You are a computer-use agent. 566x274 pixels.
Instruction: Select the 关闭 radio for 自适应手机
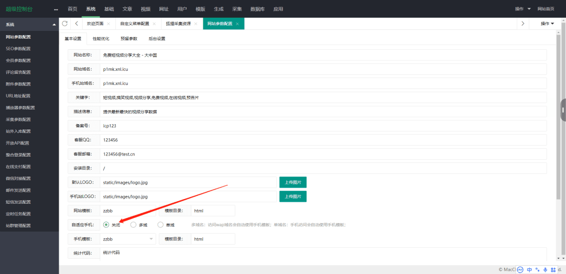tap(107, 225)
